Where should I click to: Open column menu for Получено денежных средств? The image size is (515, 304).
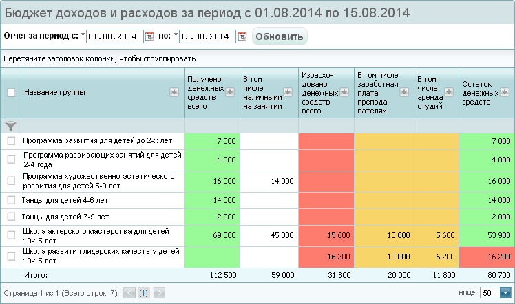coord(231,92)
